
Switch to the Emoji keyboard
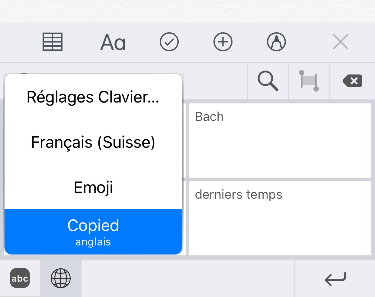93,187
